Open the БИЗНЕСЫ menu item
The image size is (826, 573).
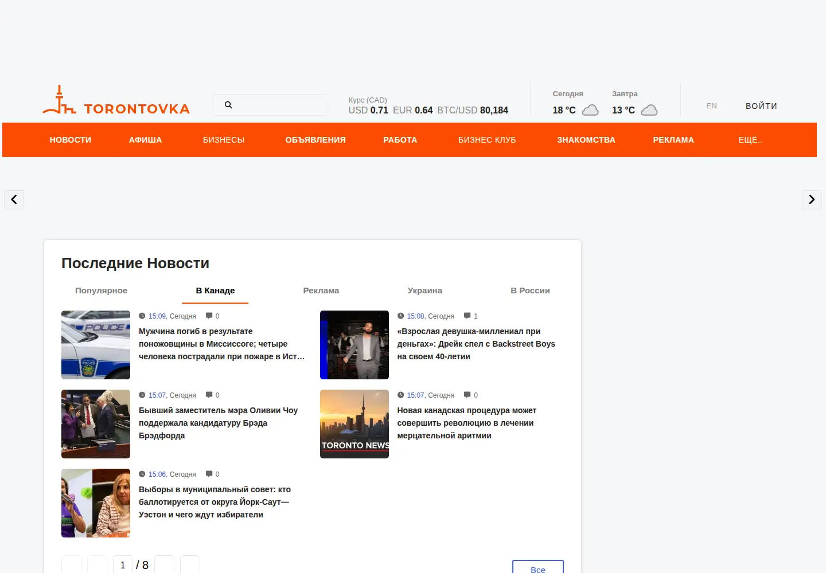pos(224,140)
